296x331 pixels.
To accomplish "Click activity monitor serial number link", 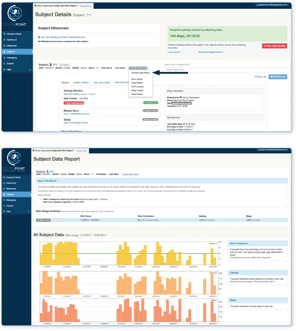I will point(71,94).
